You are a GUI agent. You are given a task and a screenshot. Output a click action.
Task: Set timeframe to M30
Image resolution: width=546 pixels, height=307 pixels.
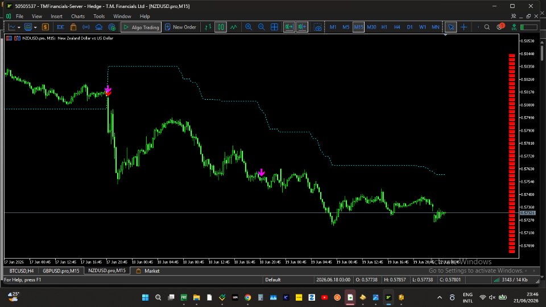[x=371, y=27]
